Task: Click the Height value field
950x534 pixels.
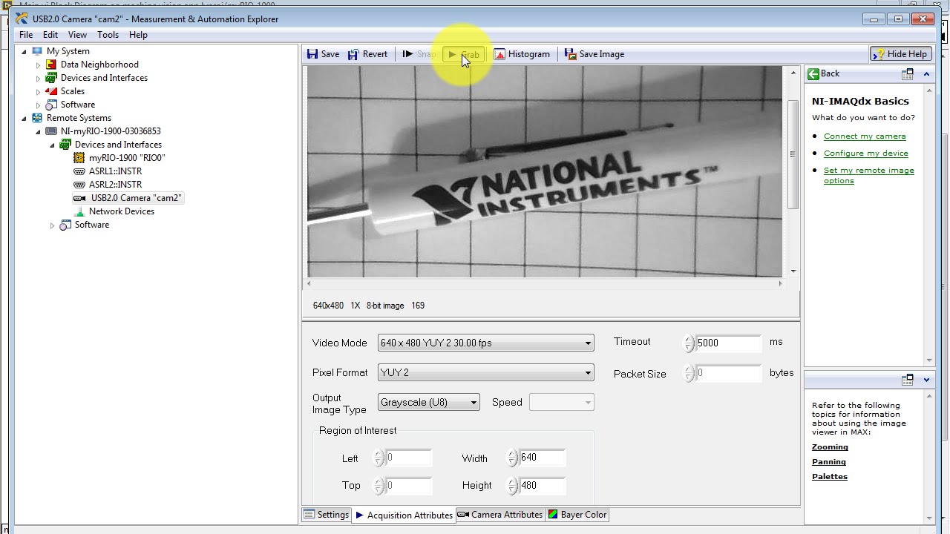Action: click(542, 486)
